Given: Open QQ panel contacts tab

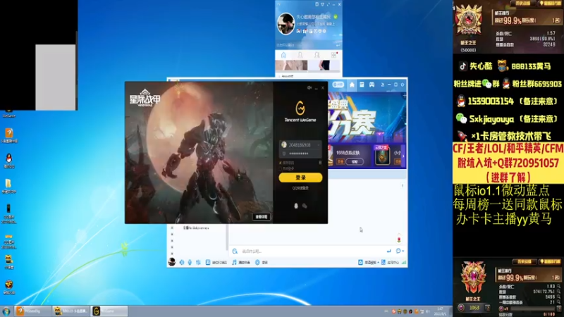Looking at the screenshot, I should point(300,55).
